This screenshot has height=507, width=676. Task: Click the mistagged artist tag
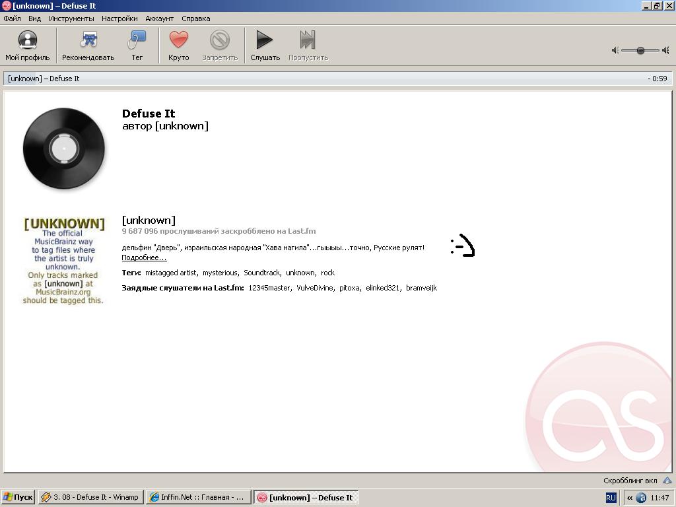(x=171, y=273)
